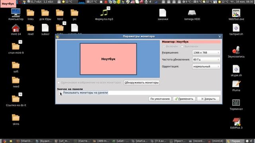Switch to the [489-m... taskbar window
255x143 pixels.
click(101, 141)
